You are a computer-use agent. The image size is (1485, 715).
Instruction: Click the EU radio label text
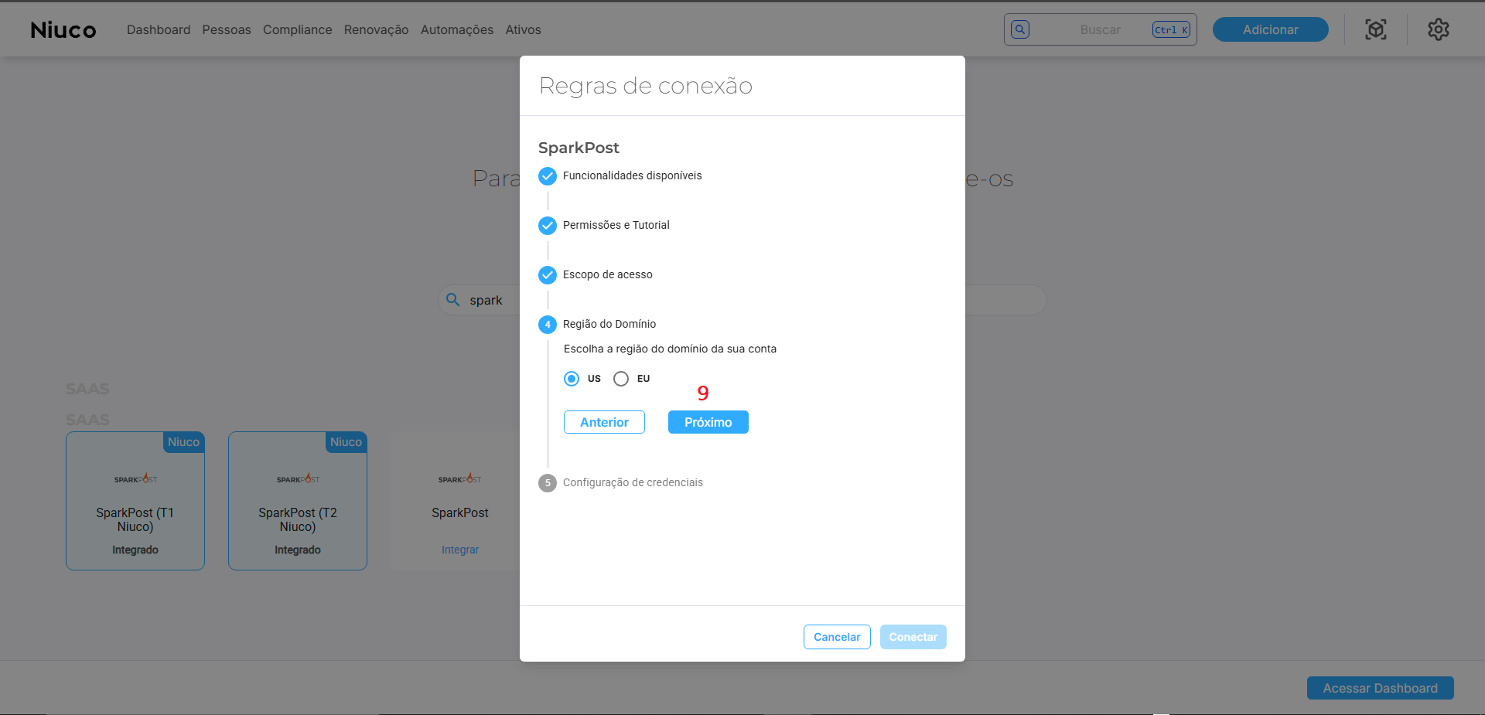pyautogui.click(x=643, y=379)
